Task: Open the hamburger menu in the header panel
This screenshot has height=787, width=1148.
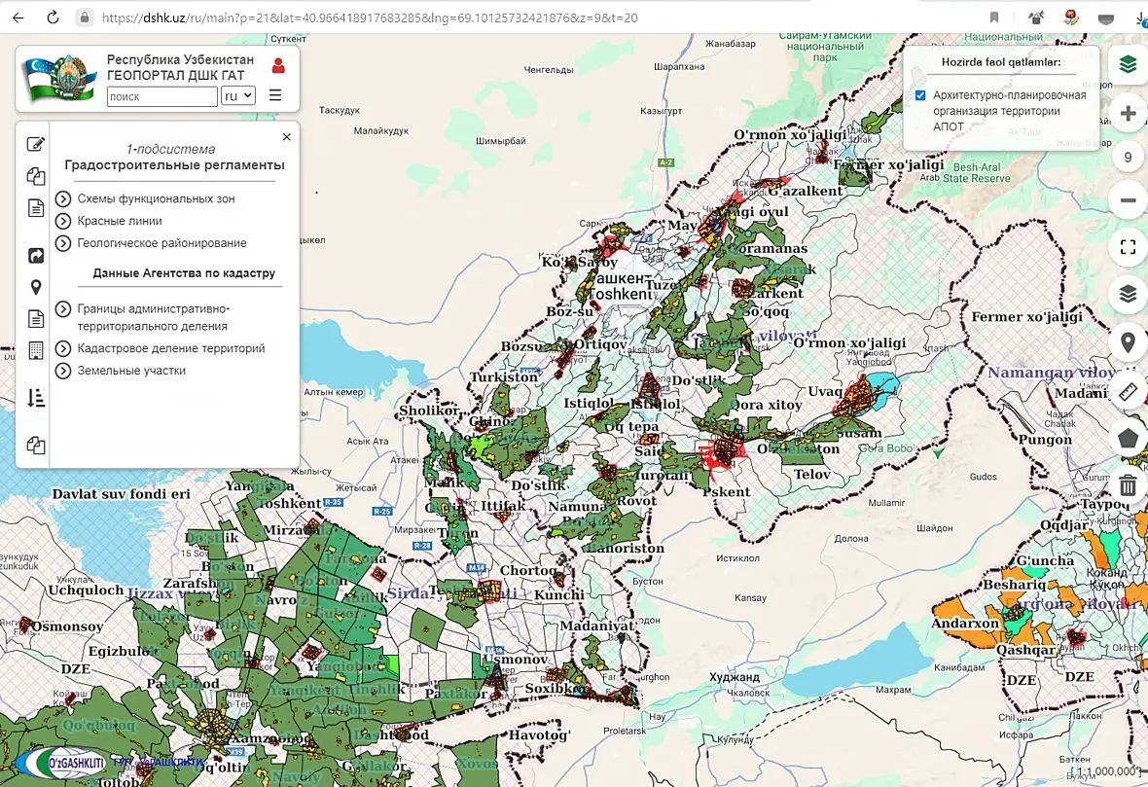Action: pyautogui.click(x=275, y=95)
